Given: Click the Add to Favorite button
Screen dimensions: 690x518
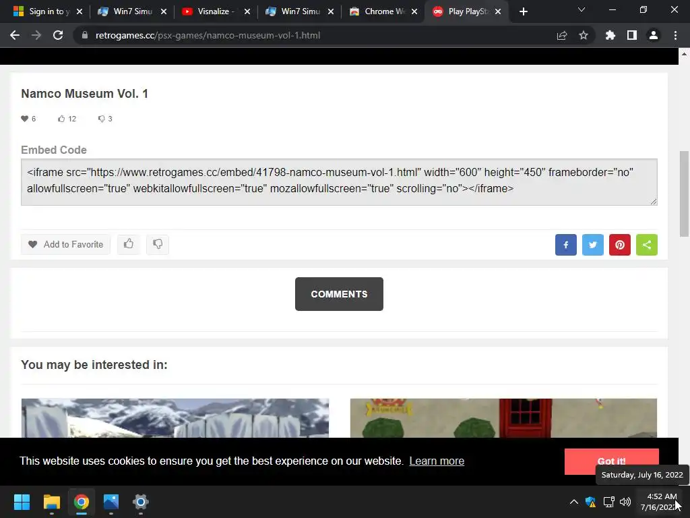Looking at the screenshot, I should pos(65,244).
